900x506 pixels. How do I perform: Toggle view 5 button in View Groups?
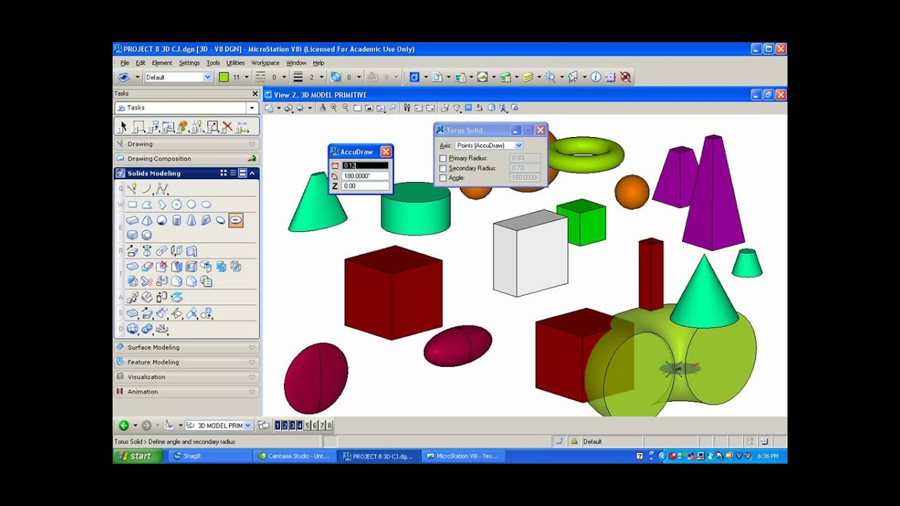coord(307,425)
